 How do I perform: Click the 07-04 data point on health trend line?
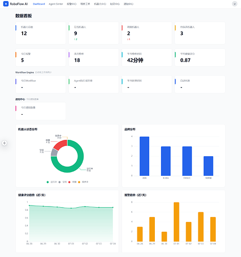[x=113, y=208]
